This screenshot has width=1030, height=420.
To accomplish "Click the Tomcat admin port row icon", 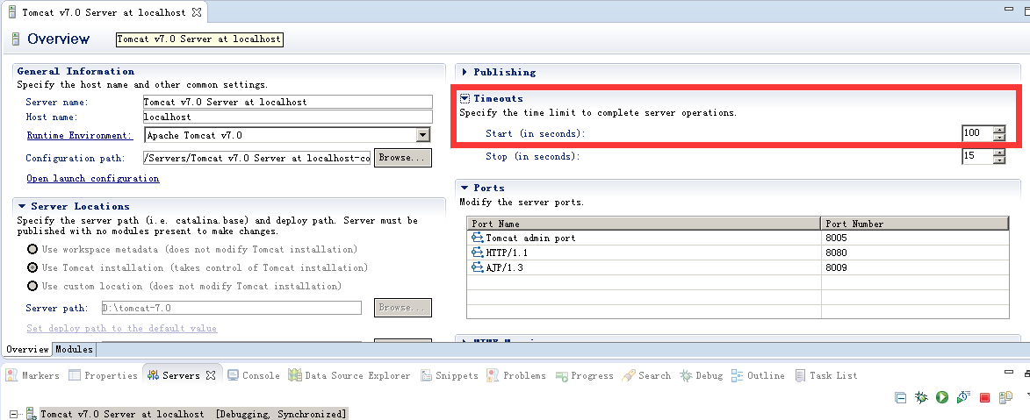I will click(x=477, y=238).
